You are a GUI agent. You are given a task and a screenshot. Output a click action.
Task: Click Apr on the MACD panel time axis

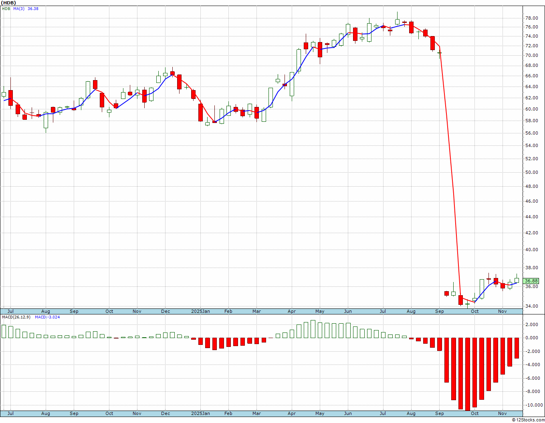point(292,413)
